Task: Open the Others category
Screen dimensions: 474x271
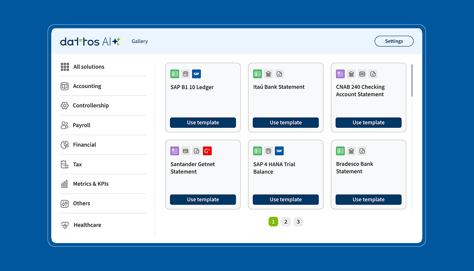Action: pos(81,204)
